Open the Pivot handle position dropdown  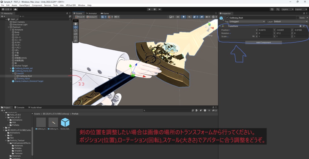[x=80, y=17]
